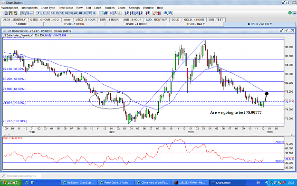Switch to the 'other' workspace tab
The image size is (297, 186).
[x=67, y=20]
